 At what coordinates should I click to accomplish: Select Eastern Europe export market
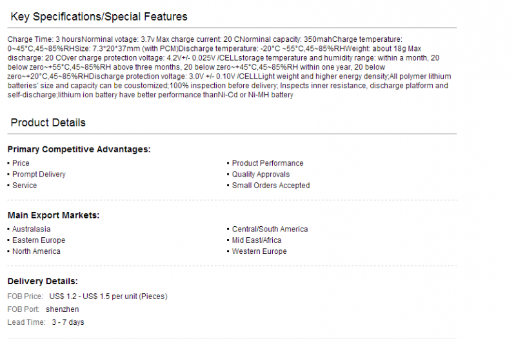39,240
